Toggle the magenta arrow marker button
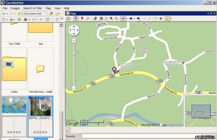This screenshot has height=140, width=217. click(123, 19)
